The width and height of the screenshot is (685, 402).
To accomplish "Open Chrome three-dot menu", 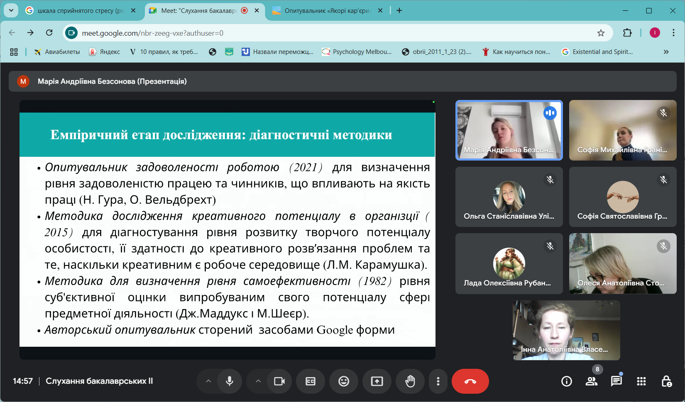I will point(673,33).
